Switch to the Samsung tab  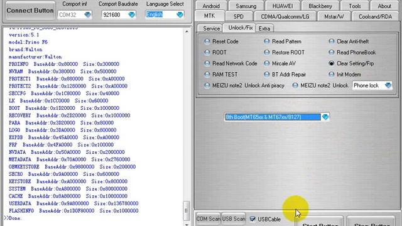click(246, 6)
